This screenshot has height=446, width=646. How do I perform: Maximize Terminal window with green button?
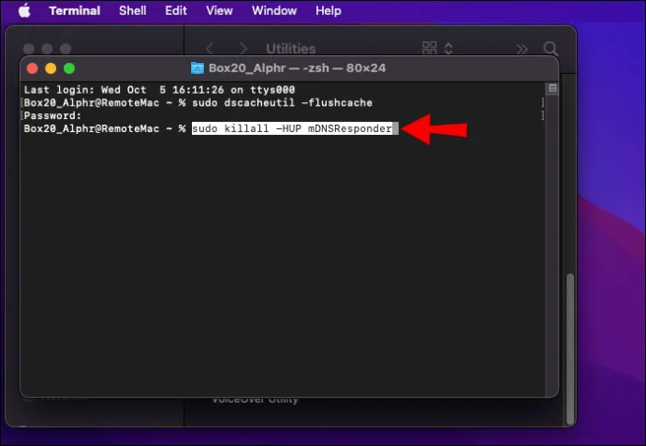69,68
